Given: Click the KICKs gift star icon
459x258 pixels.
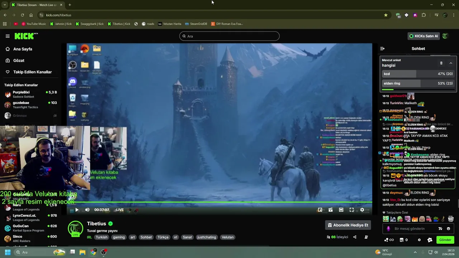Looking at the screenshot, I should point(430,240).
